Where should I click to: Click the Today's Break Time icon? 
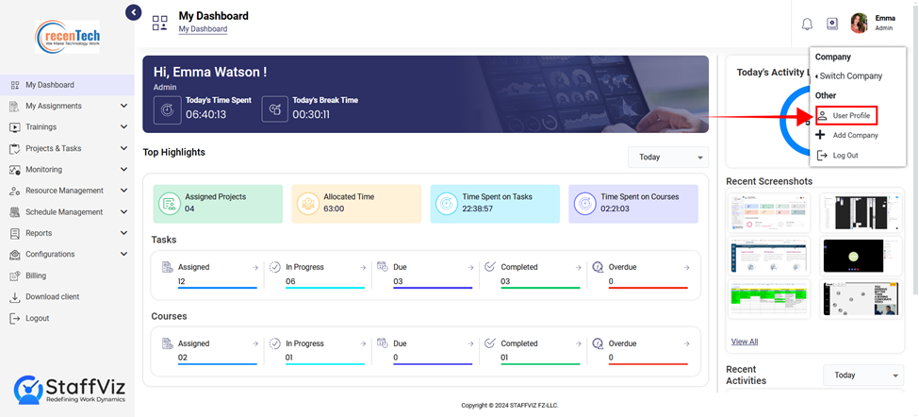point(274,109)
